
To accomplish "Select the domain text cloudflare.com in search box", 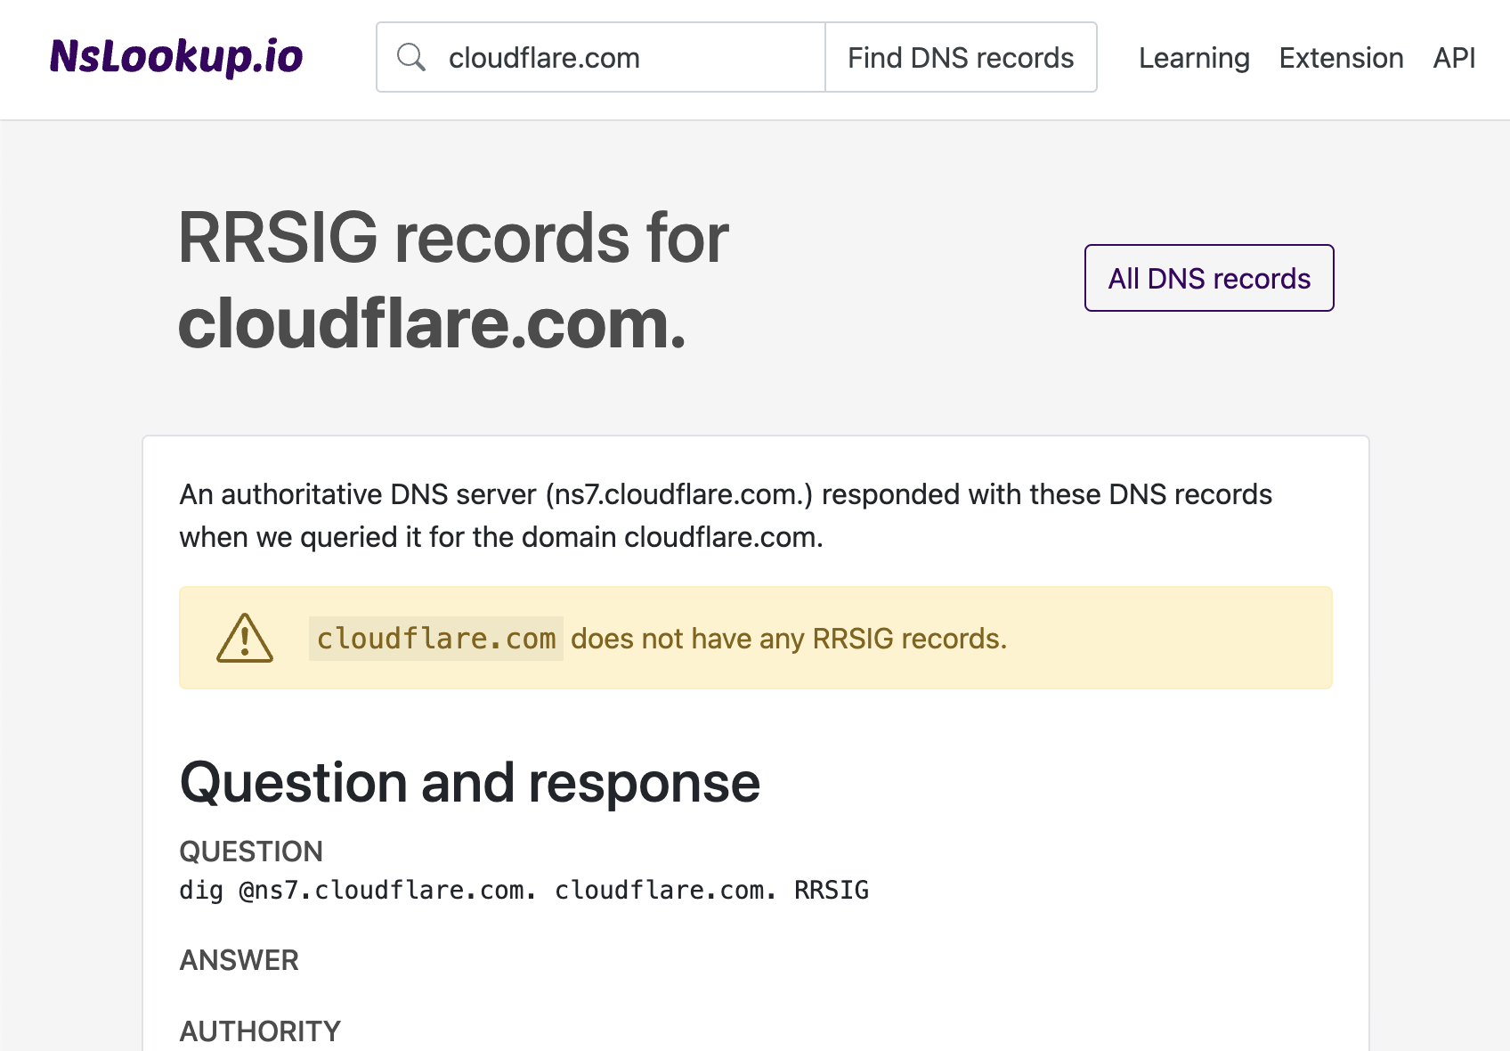I will [544, 57].
